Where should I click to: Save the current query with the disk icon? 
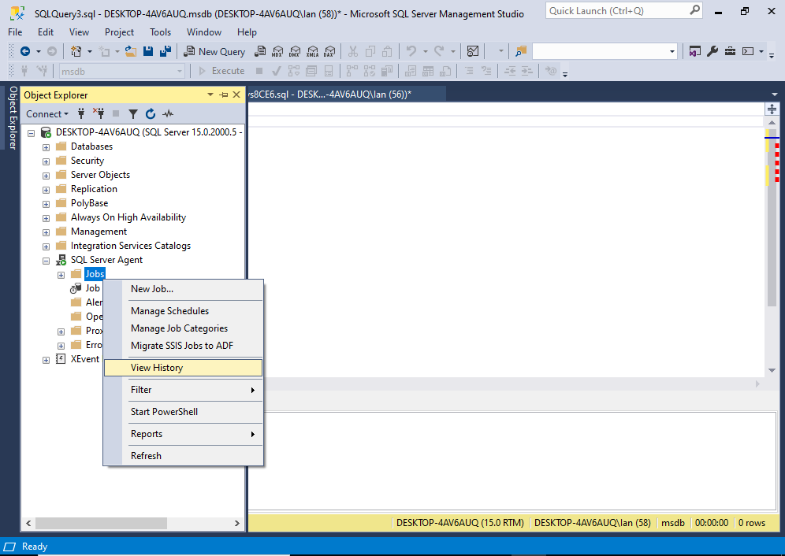tap(148, 51)
